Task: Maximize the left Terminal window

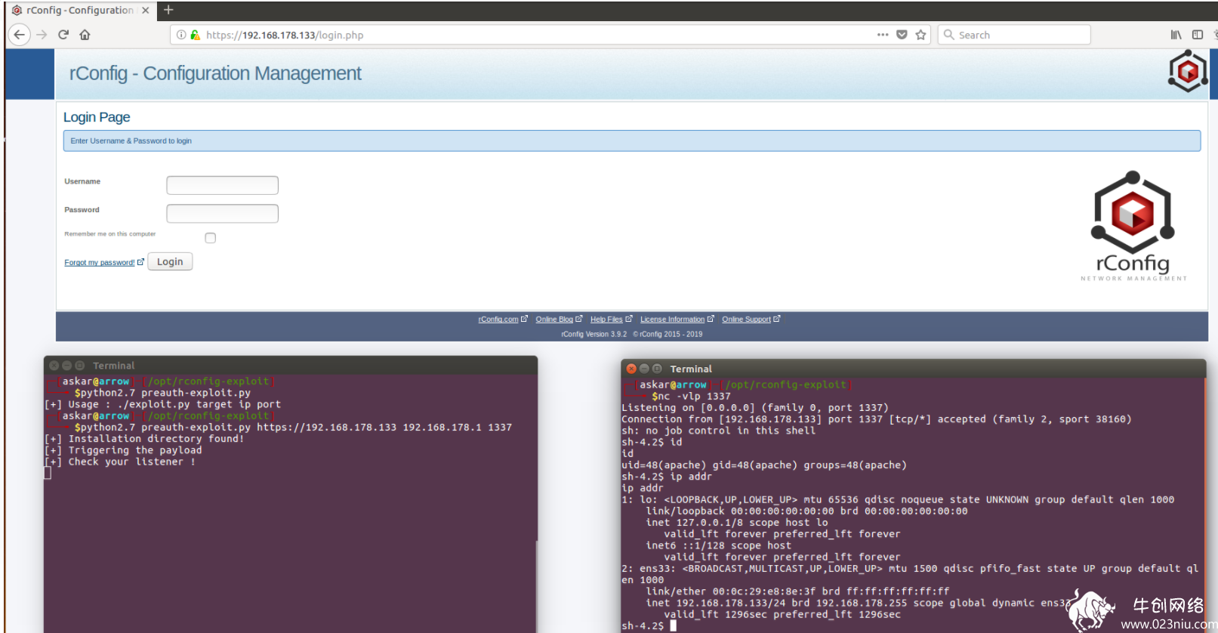Action: [x=79, y=366]
